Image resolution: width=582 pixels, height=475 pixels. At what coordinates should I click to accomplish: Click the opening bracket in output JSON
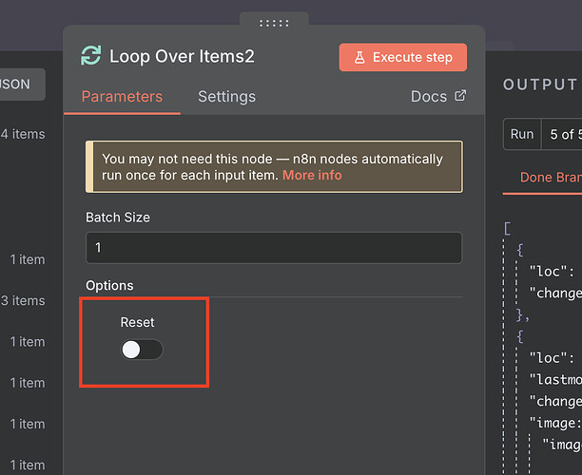[x=508, y=228]
